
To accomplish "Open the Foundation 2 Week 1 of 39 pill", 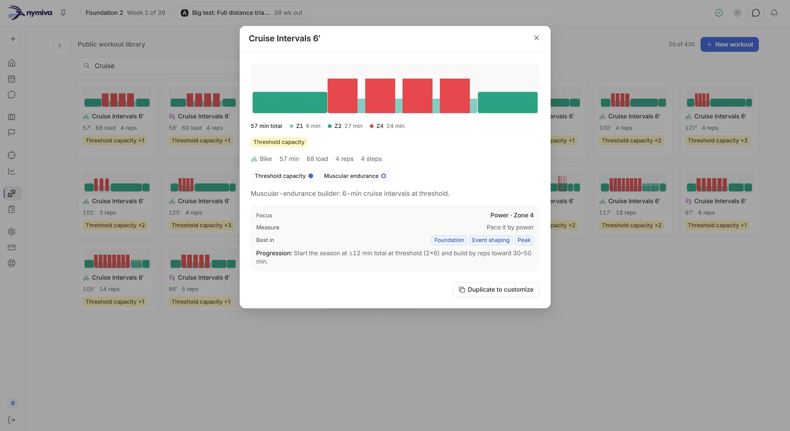I will (x=125, y=13).
